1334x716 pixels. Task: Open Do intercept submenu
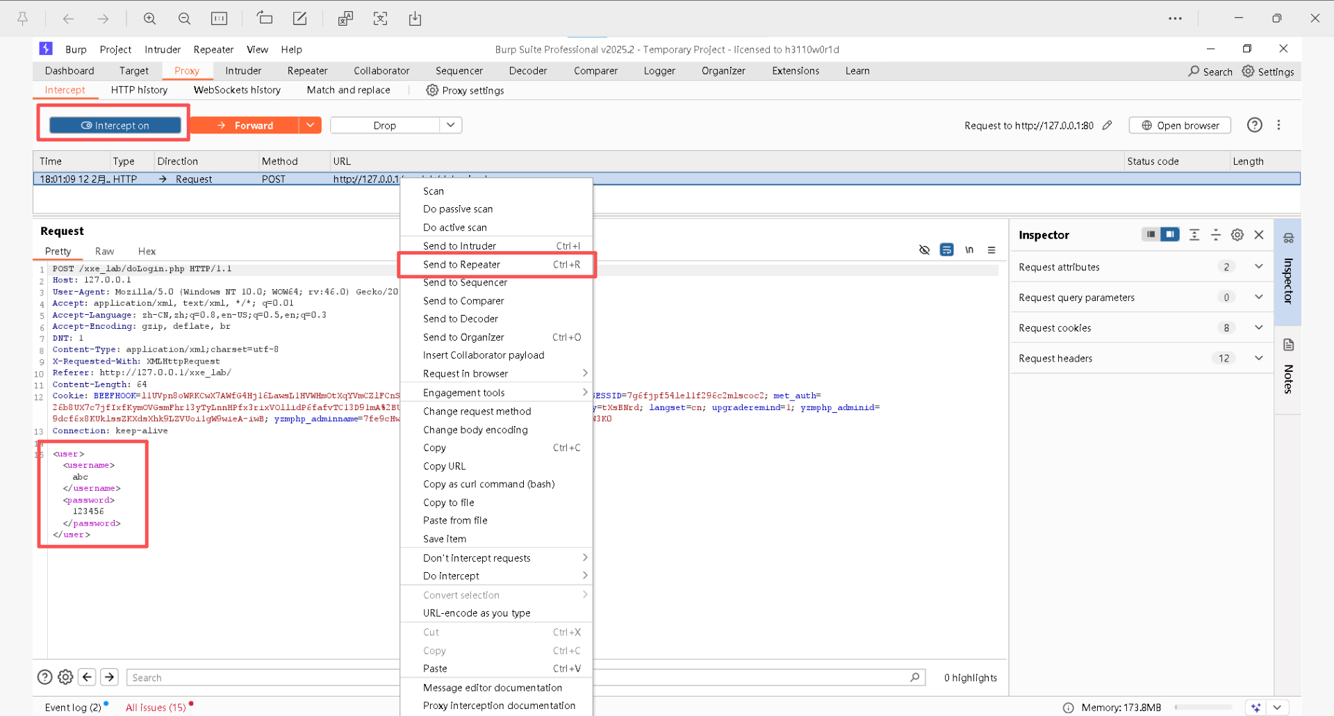coord(497,576)
